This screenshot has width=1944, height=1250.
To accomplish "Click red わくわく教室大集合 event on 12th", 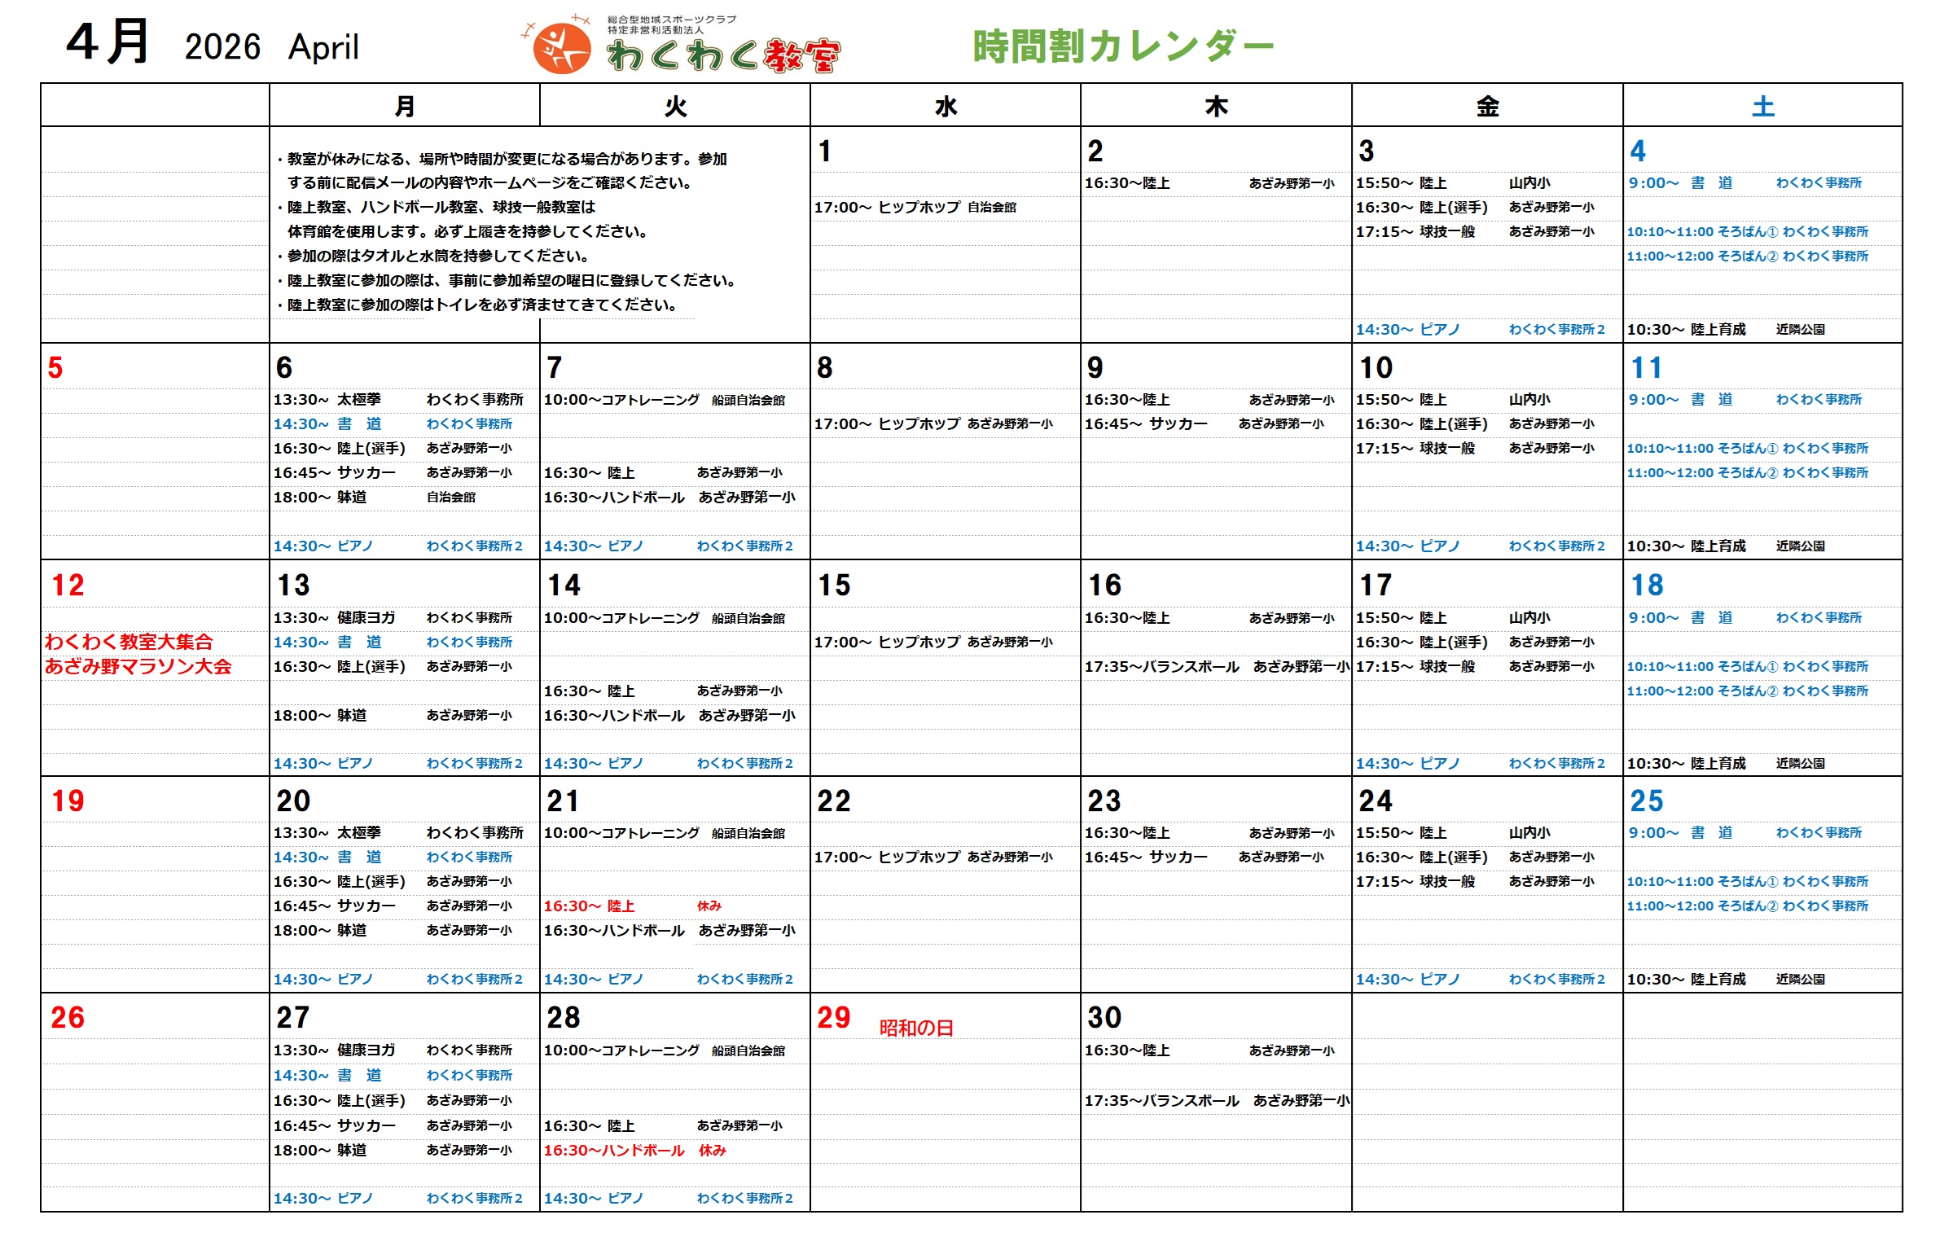I will 129,642.
